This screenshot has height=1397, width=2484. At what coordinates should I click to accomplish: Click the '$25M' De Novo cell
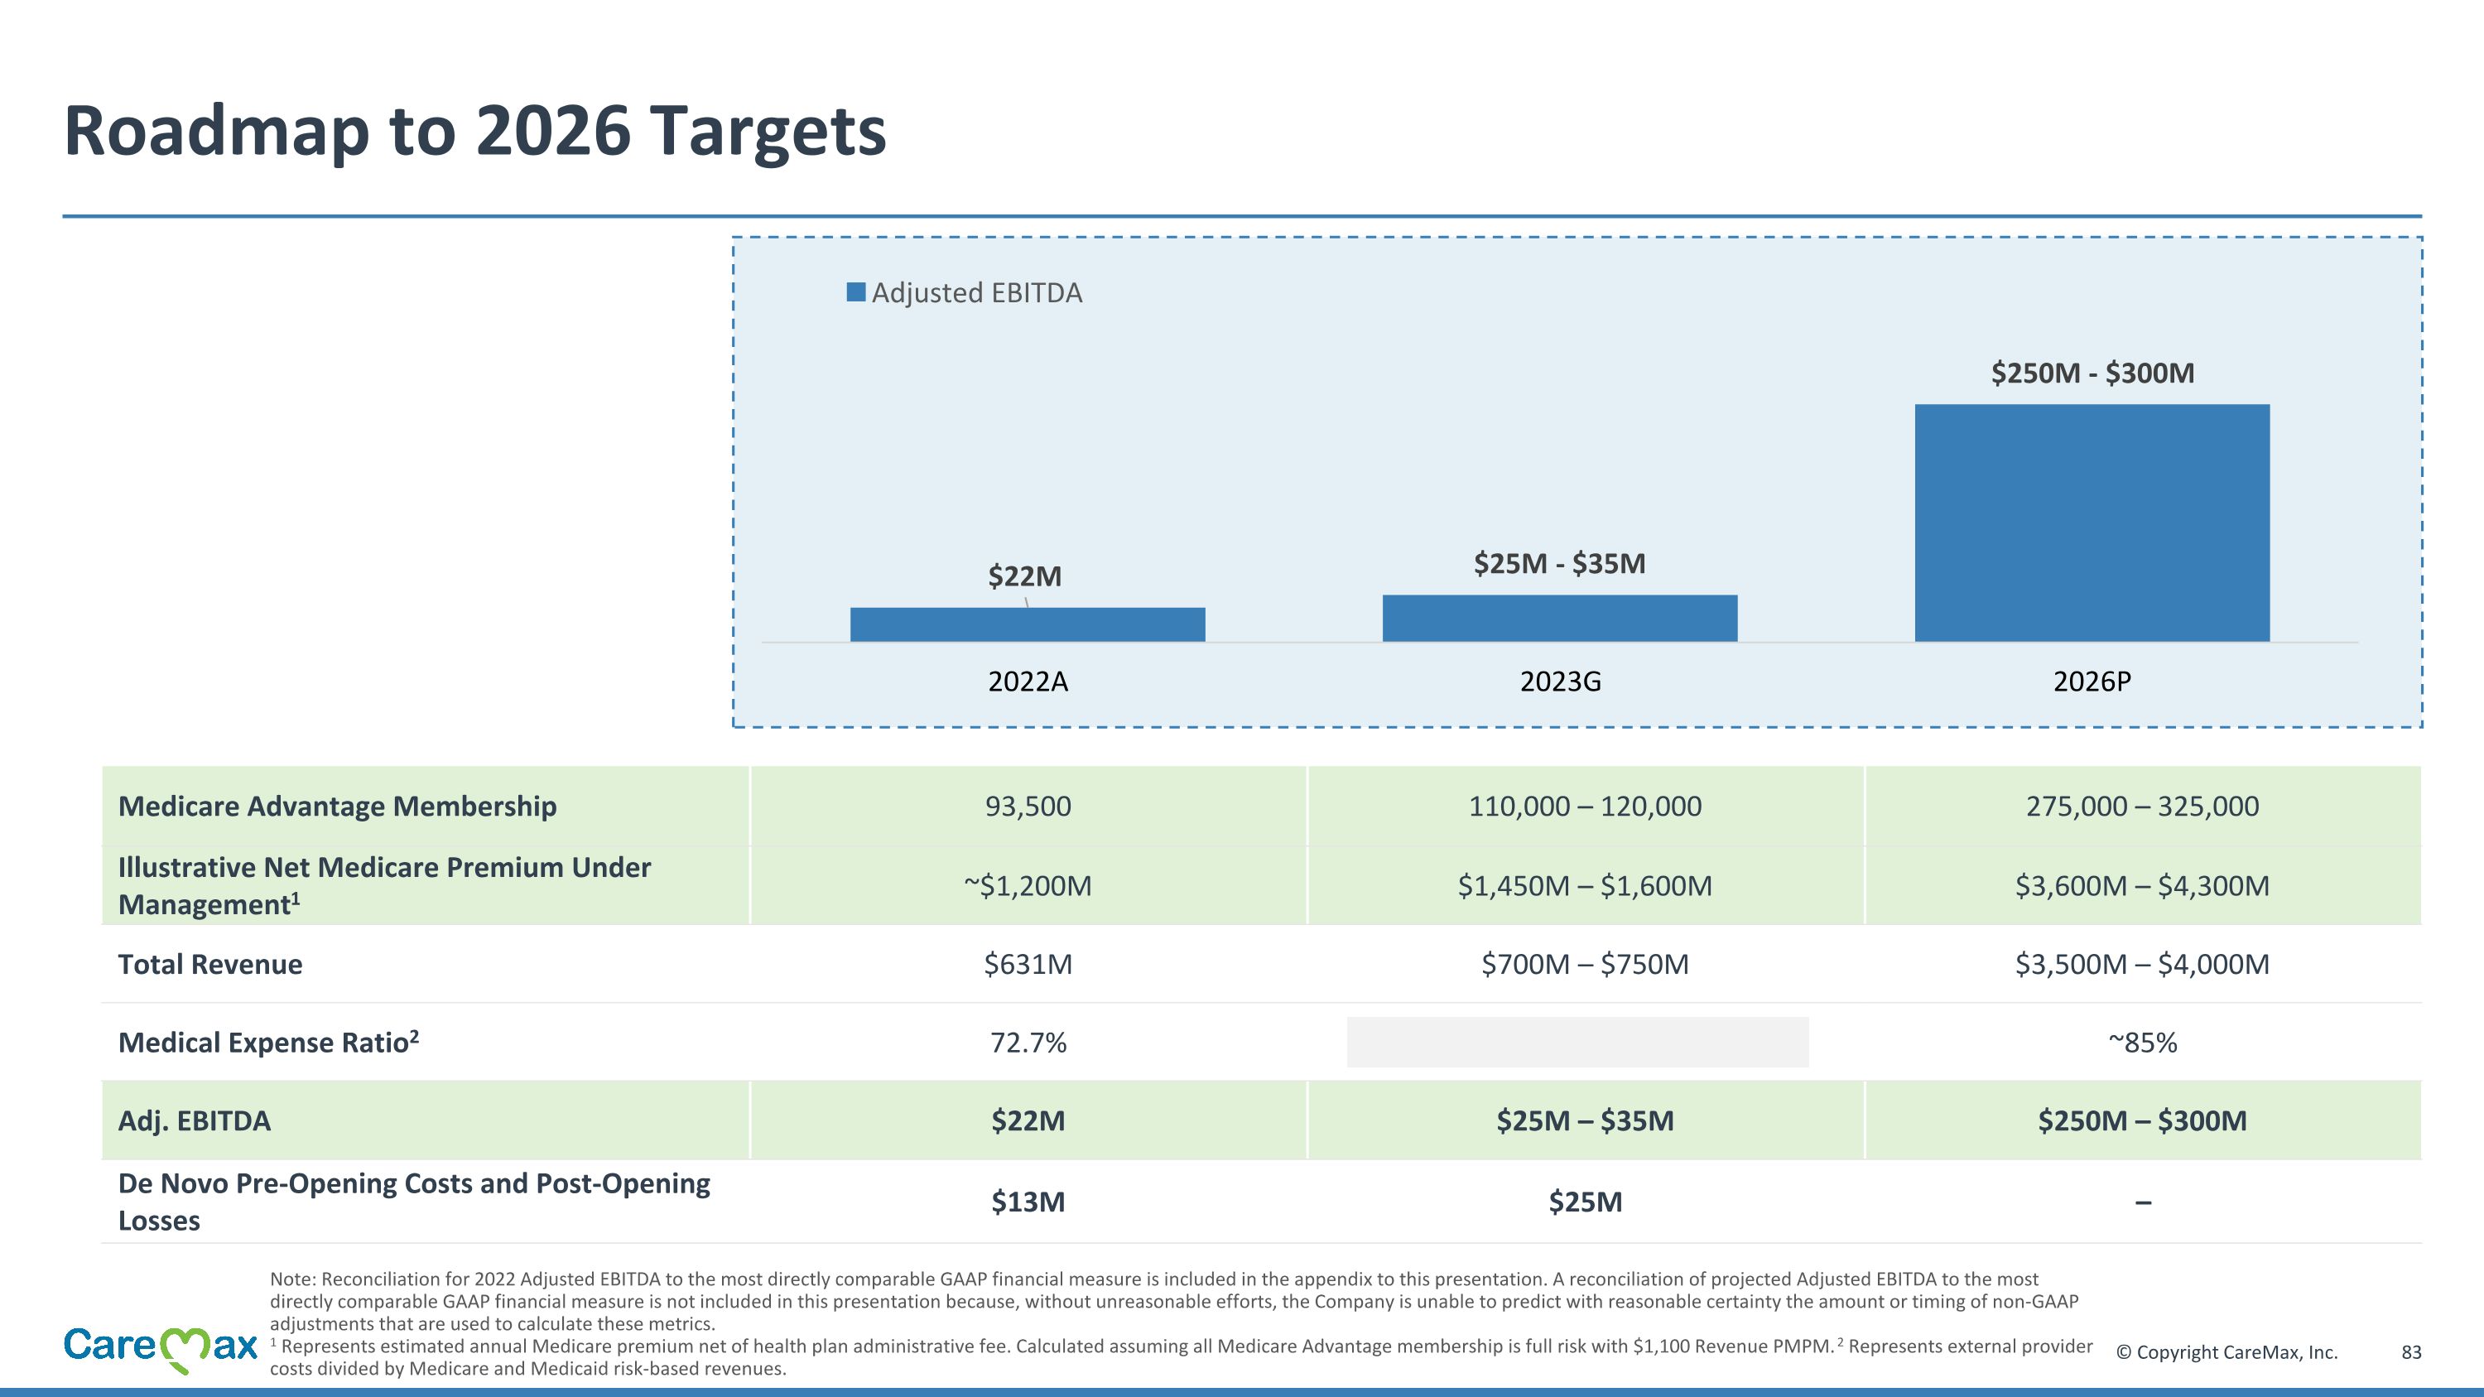coord(1586,1202)
